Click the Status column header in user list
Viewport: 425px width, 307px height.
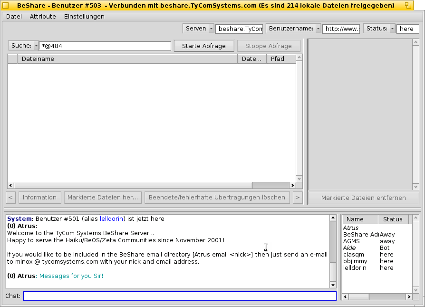click(x=393, y=219)
